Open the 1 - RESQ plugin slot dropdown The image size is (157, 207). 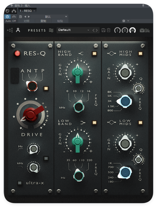27,11
